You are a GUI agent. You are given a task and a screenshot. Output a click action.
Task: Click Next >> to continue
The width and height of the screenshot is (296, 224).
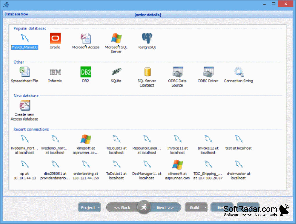tap(165, 207)
